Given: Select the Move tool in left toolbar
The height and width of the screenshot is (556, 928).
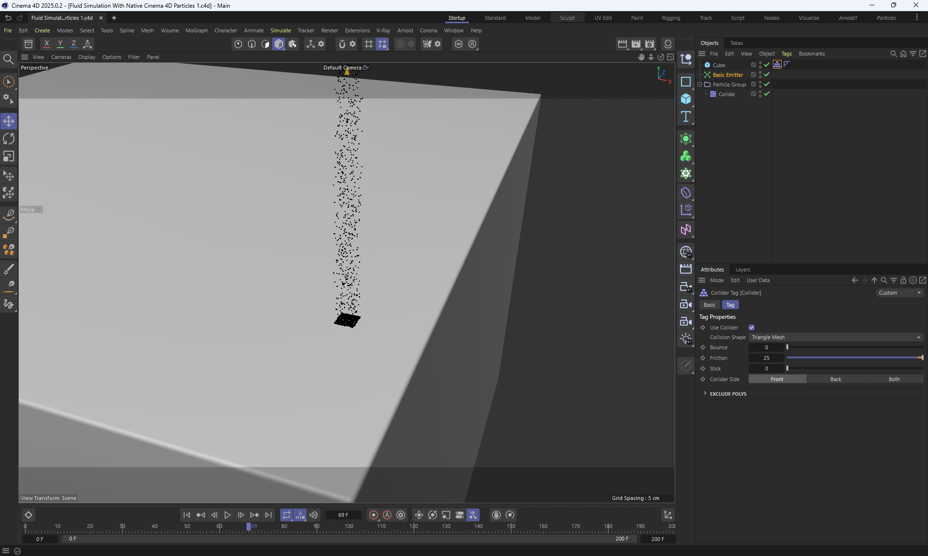Looking at the screenshot, I should pos(9,121).
